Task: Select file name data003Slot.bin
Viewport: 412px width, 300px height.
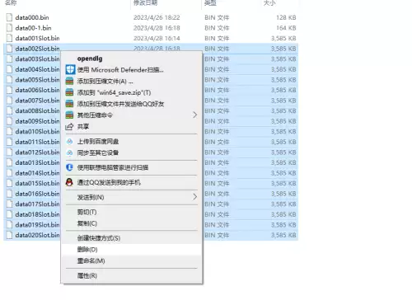Action: 37,59
